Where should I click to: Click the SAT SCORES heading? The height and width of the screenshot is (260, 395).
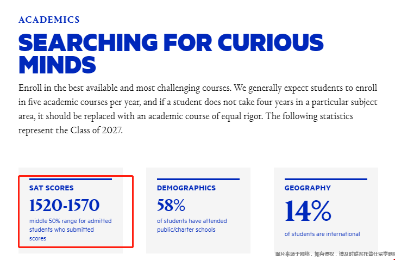tap(52, 188)
